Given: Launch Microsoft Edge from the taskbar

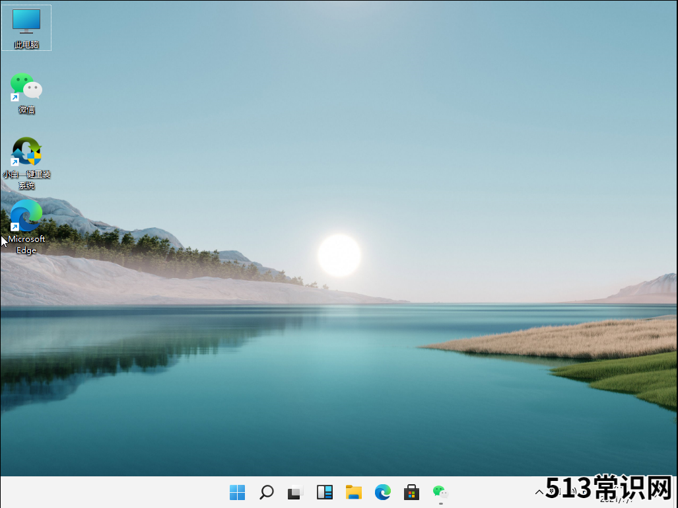Looking at the screenshot, I should [x=383, y=492].
